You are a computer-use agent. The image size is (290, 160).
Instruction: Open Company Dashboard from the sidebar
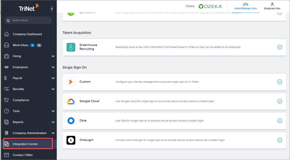27,34
